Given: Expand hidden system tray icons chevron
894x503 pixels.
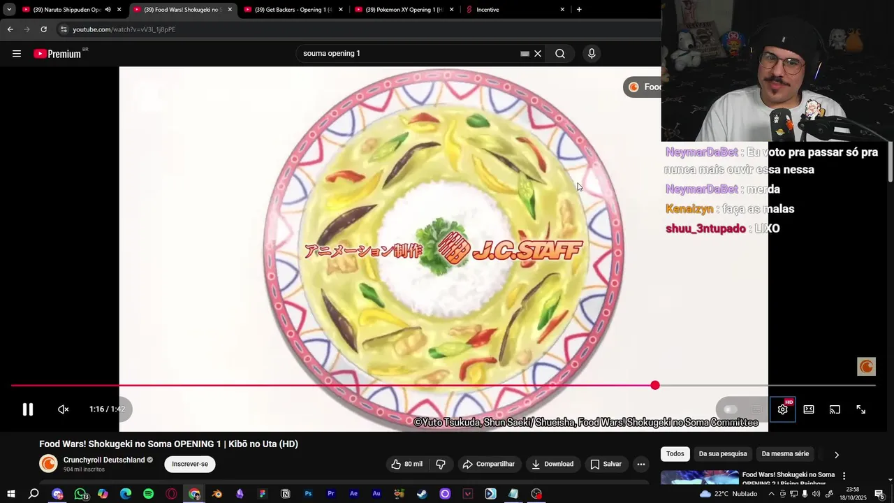Looking at the screenshot, I should tap(771, 494).
